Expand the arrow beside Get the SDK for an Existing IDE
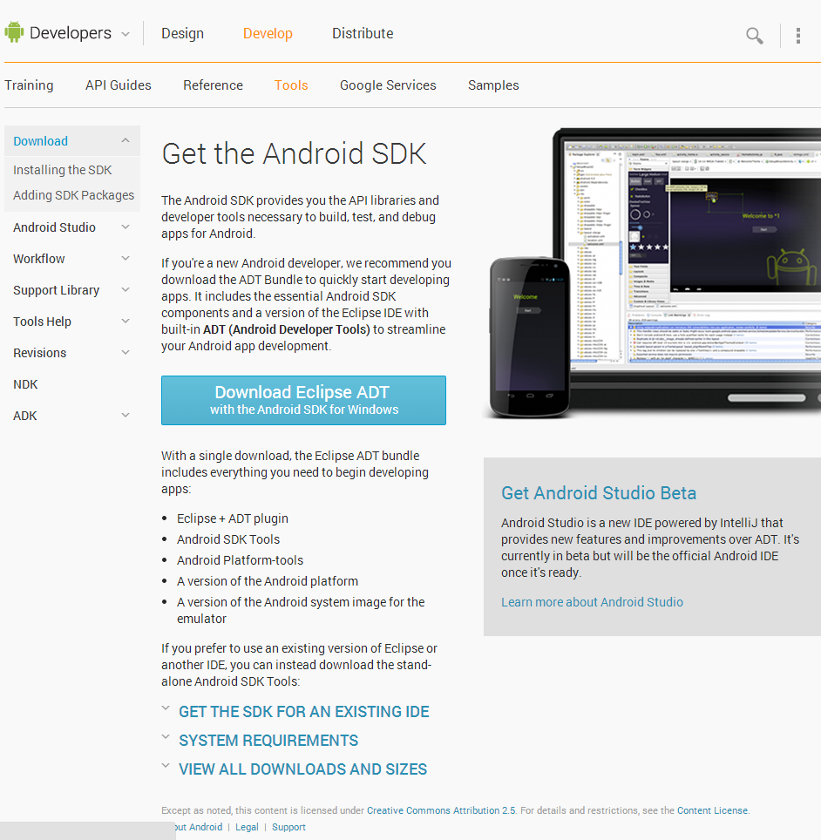821x840 pixels. click(x=166, y=708)
